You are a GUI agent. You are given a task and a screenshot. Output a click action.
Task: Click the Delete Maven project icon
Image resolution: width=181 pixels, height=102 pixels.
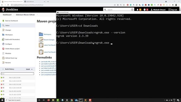pyautogui.click(x=3, y=49)
